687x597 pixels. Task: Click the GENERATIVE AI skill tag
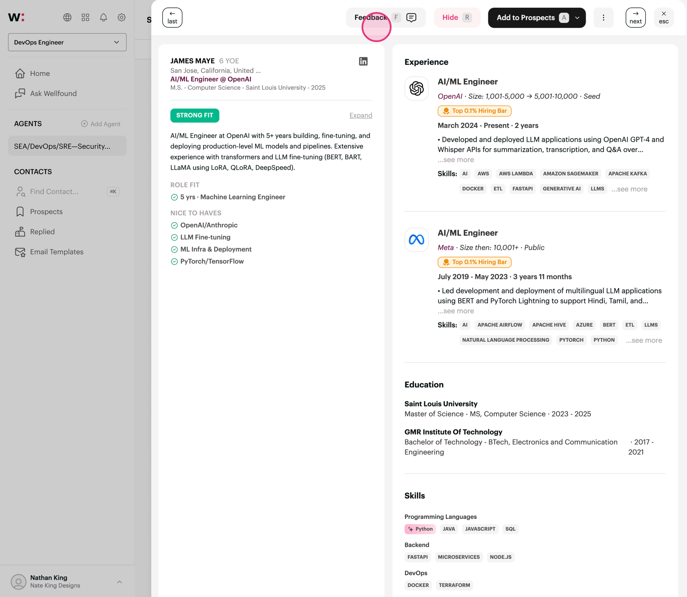(x=562, y=189)
